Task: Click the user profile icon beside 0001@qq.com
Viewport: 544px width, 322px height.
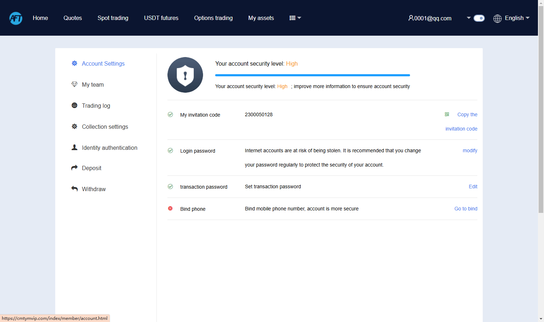Action: [x=411, y=18]
